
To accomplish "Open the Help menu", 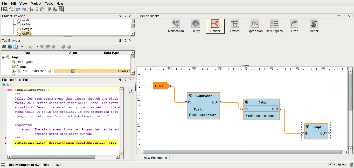I will coord(60,3).
